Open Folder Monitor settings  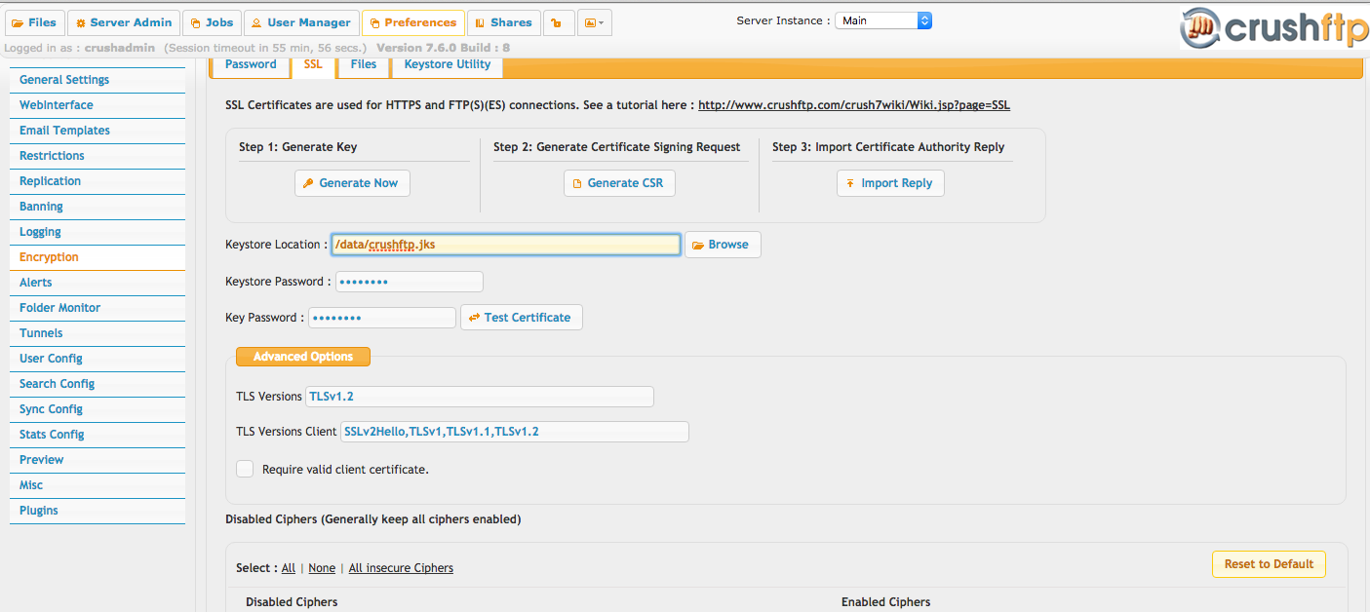pyautogui.click(x=98, y=308)
